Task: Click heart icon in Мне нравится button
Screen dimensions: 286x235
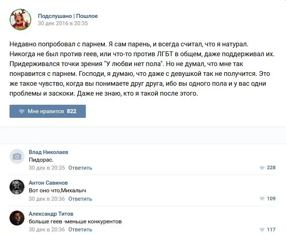Action: point(22,111)
